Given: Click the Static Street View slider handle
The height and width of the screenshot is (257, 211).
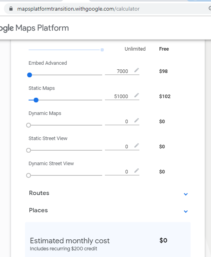Looking at the screenshot, I should coord(29,150).
